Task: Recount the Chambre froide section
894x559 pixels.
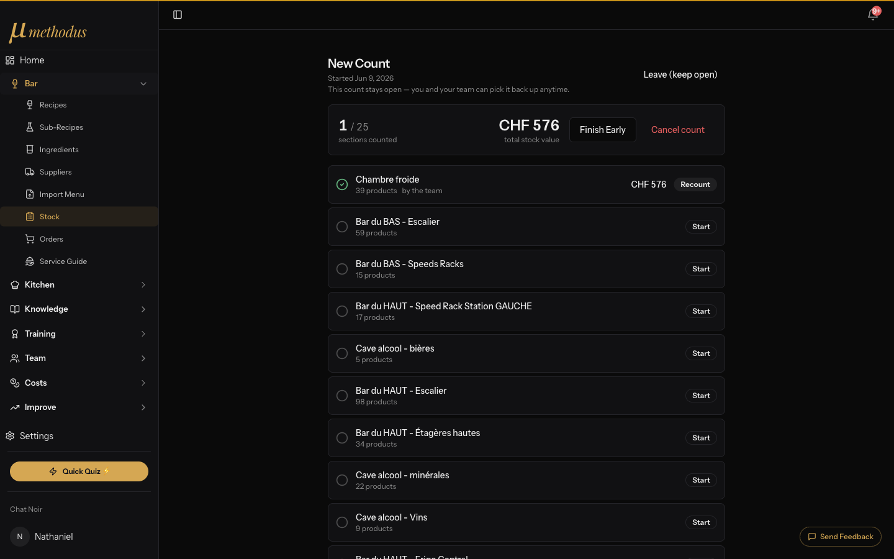Action: [x=695, y=184]
